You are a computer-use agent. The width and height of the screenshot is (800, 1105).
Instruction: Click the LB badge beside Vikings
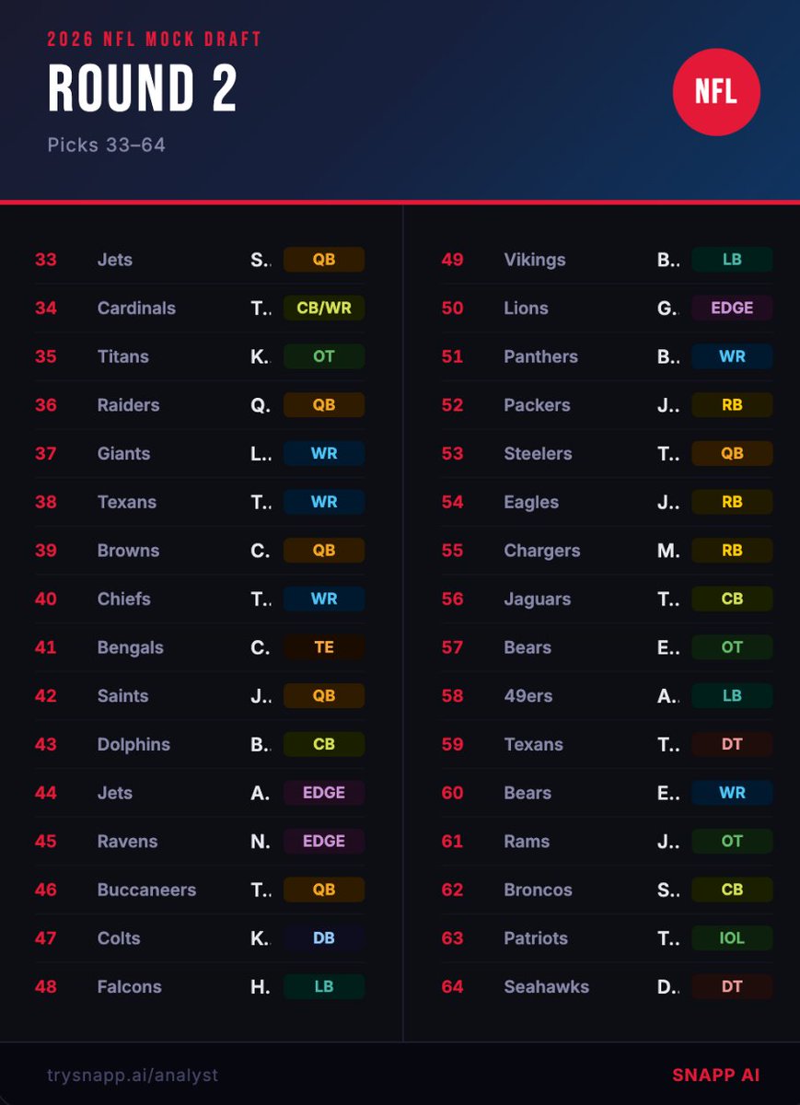pyautogui.click(x=732, y=260)
